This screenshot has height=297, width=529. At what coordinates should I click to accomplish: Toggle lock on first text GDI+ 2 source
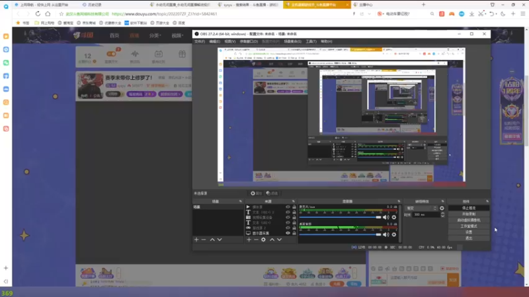294,212
